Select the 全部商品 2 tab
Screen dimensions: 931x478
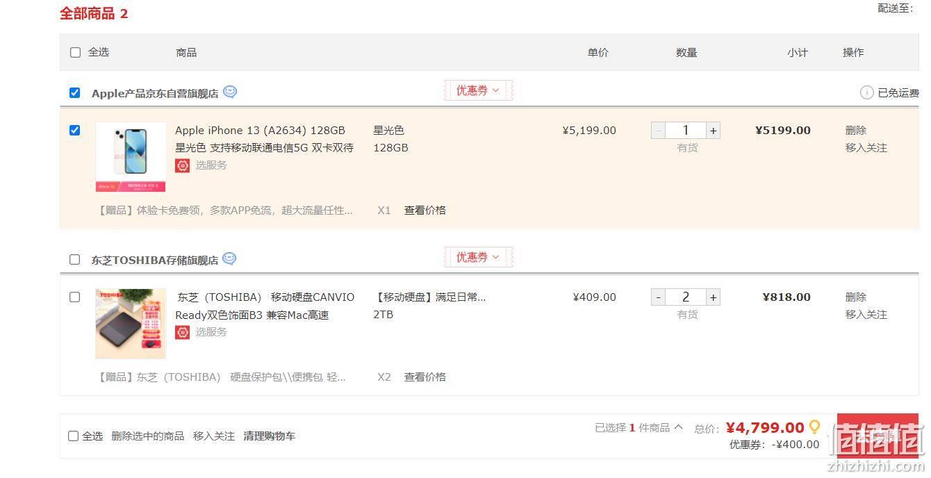click(94, 13)
